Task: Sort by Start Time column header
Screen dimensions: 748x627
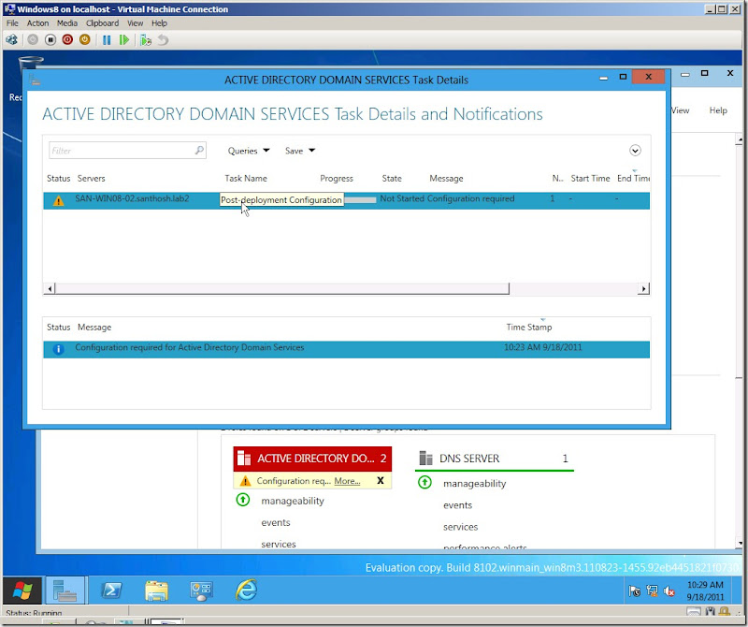Action: click(590, 178)
